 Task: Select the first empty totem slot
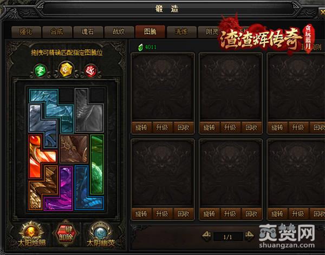coord(162,87)
